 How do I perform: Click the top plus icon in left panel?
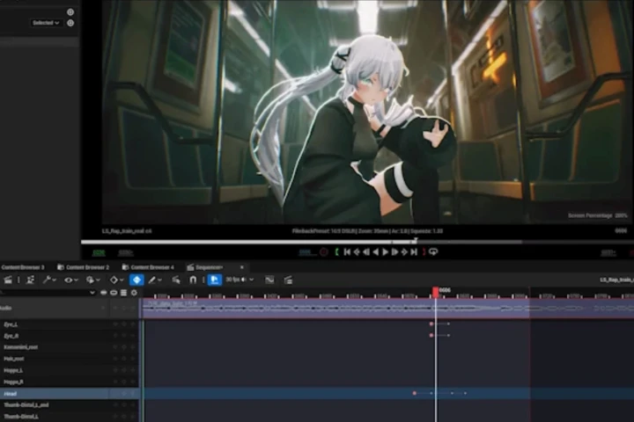tap(70, 12)
